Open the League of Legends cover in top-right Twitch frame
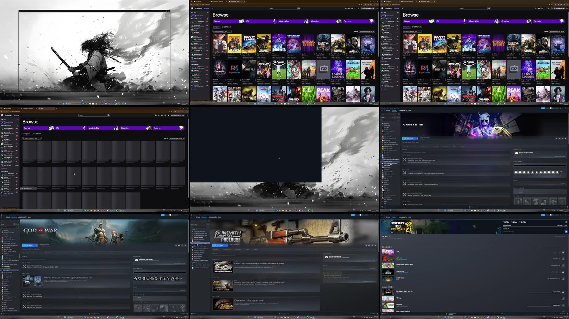This screenshot has width=569, height=319. pos(528,69)
